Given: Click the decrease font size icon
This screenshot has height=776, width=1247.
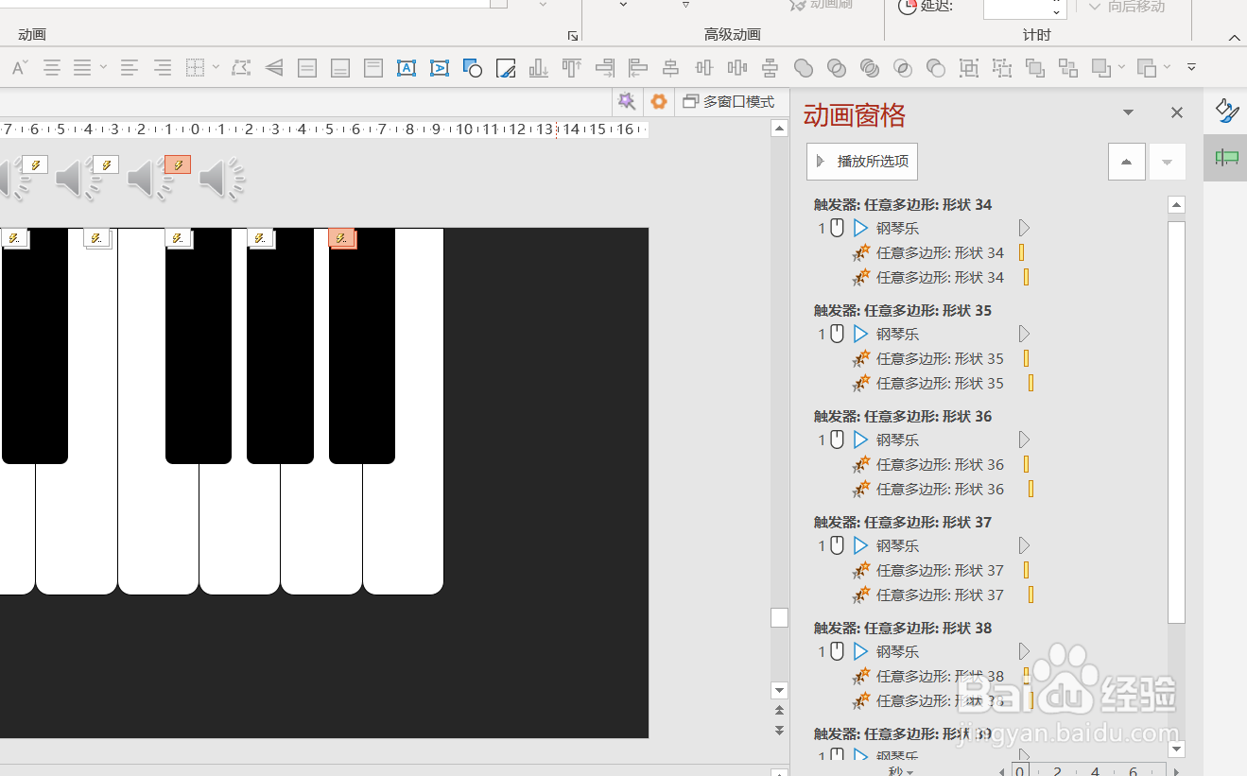Looking at the screenshot, I should tap(19, 68).
